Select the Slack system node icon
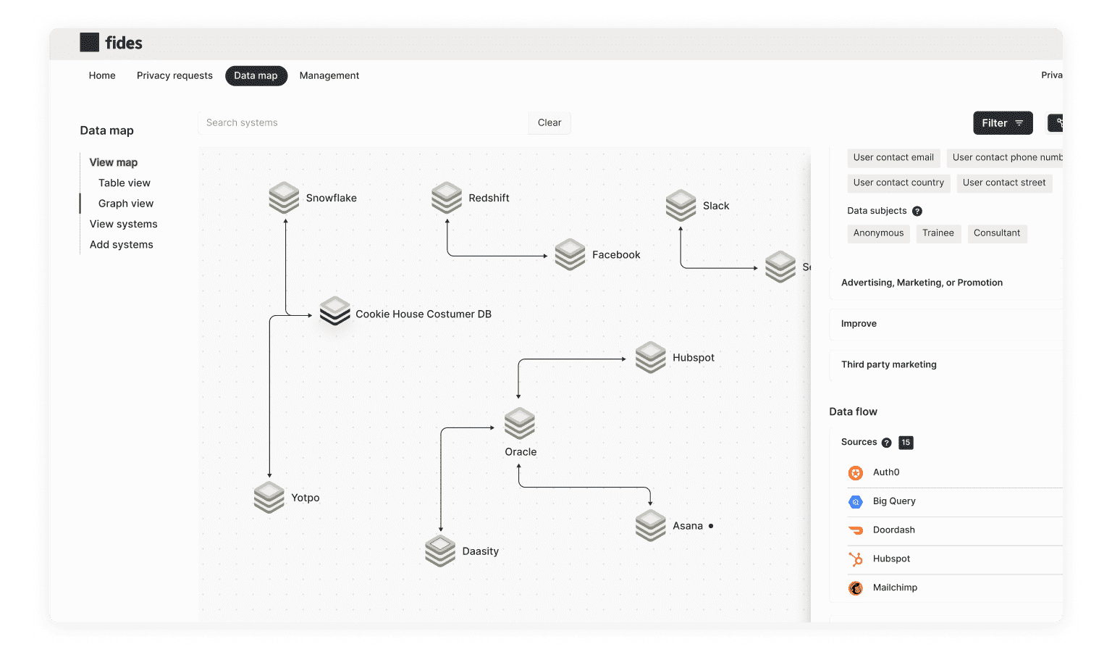Image resolution: width=1112 pixels, height=652 pixels. pyautogui.click(x=681, y=206)
